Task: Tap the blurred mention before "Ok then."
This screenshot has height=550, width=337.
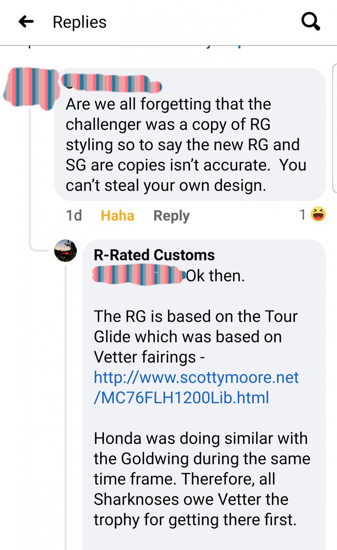Action: coord(138,275)
